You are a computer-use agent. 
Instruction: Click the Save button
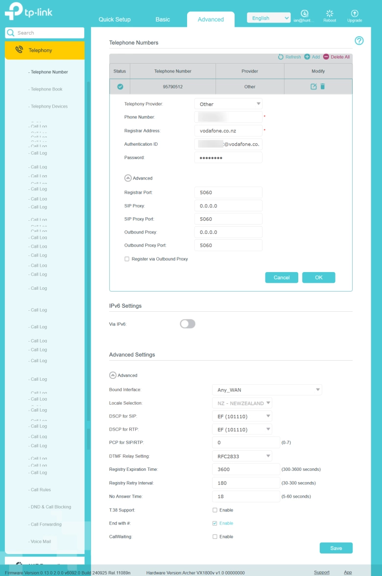(x=336, y=548)
